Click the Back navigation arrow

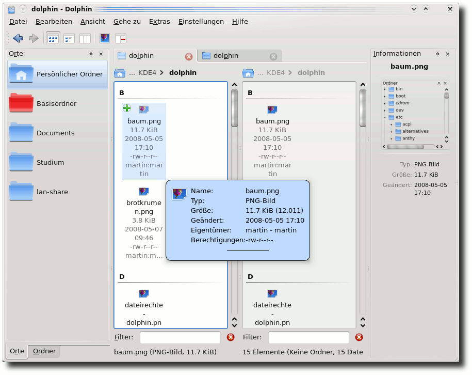point(18,38)
